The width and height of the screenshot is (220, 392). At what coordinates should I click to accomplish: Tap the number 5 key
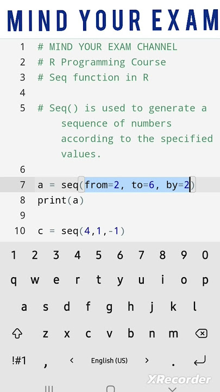click(99, 255)
